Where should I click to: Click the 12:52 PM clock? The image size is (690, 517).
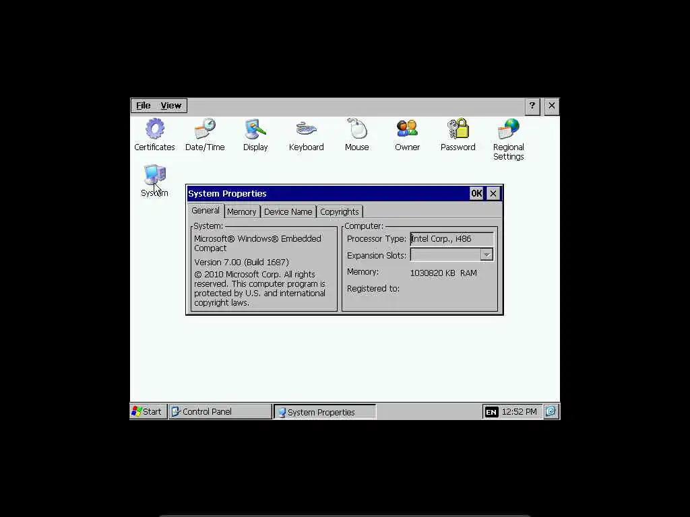[x=520, y=411]
